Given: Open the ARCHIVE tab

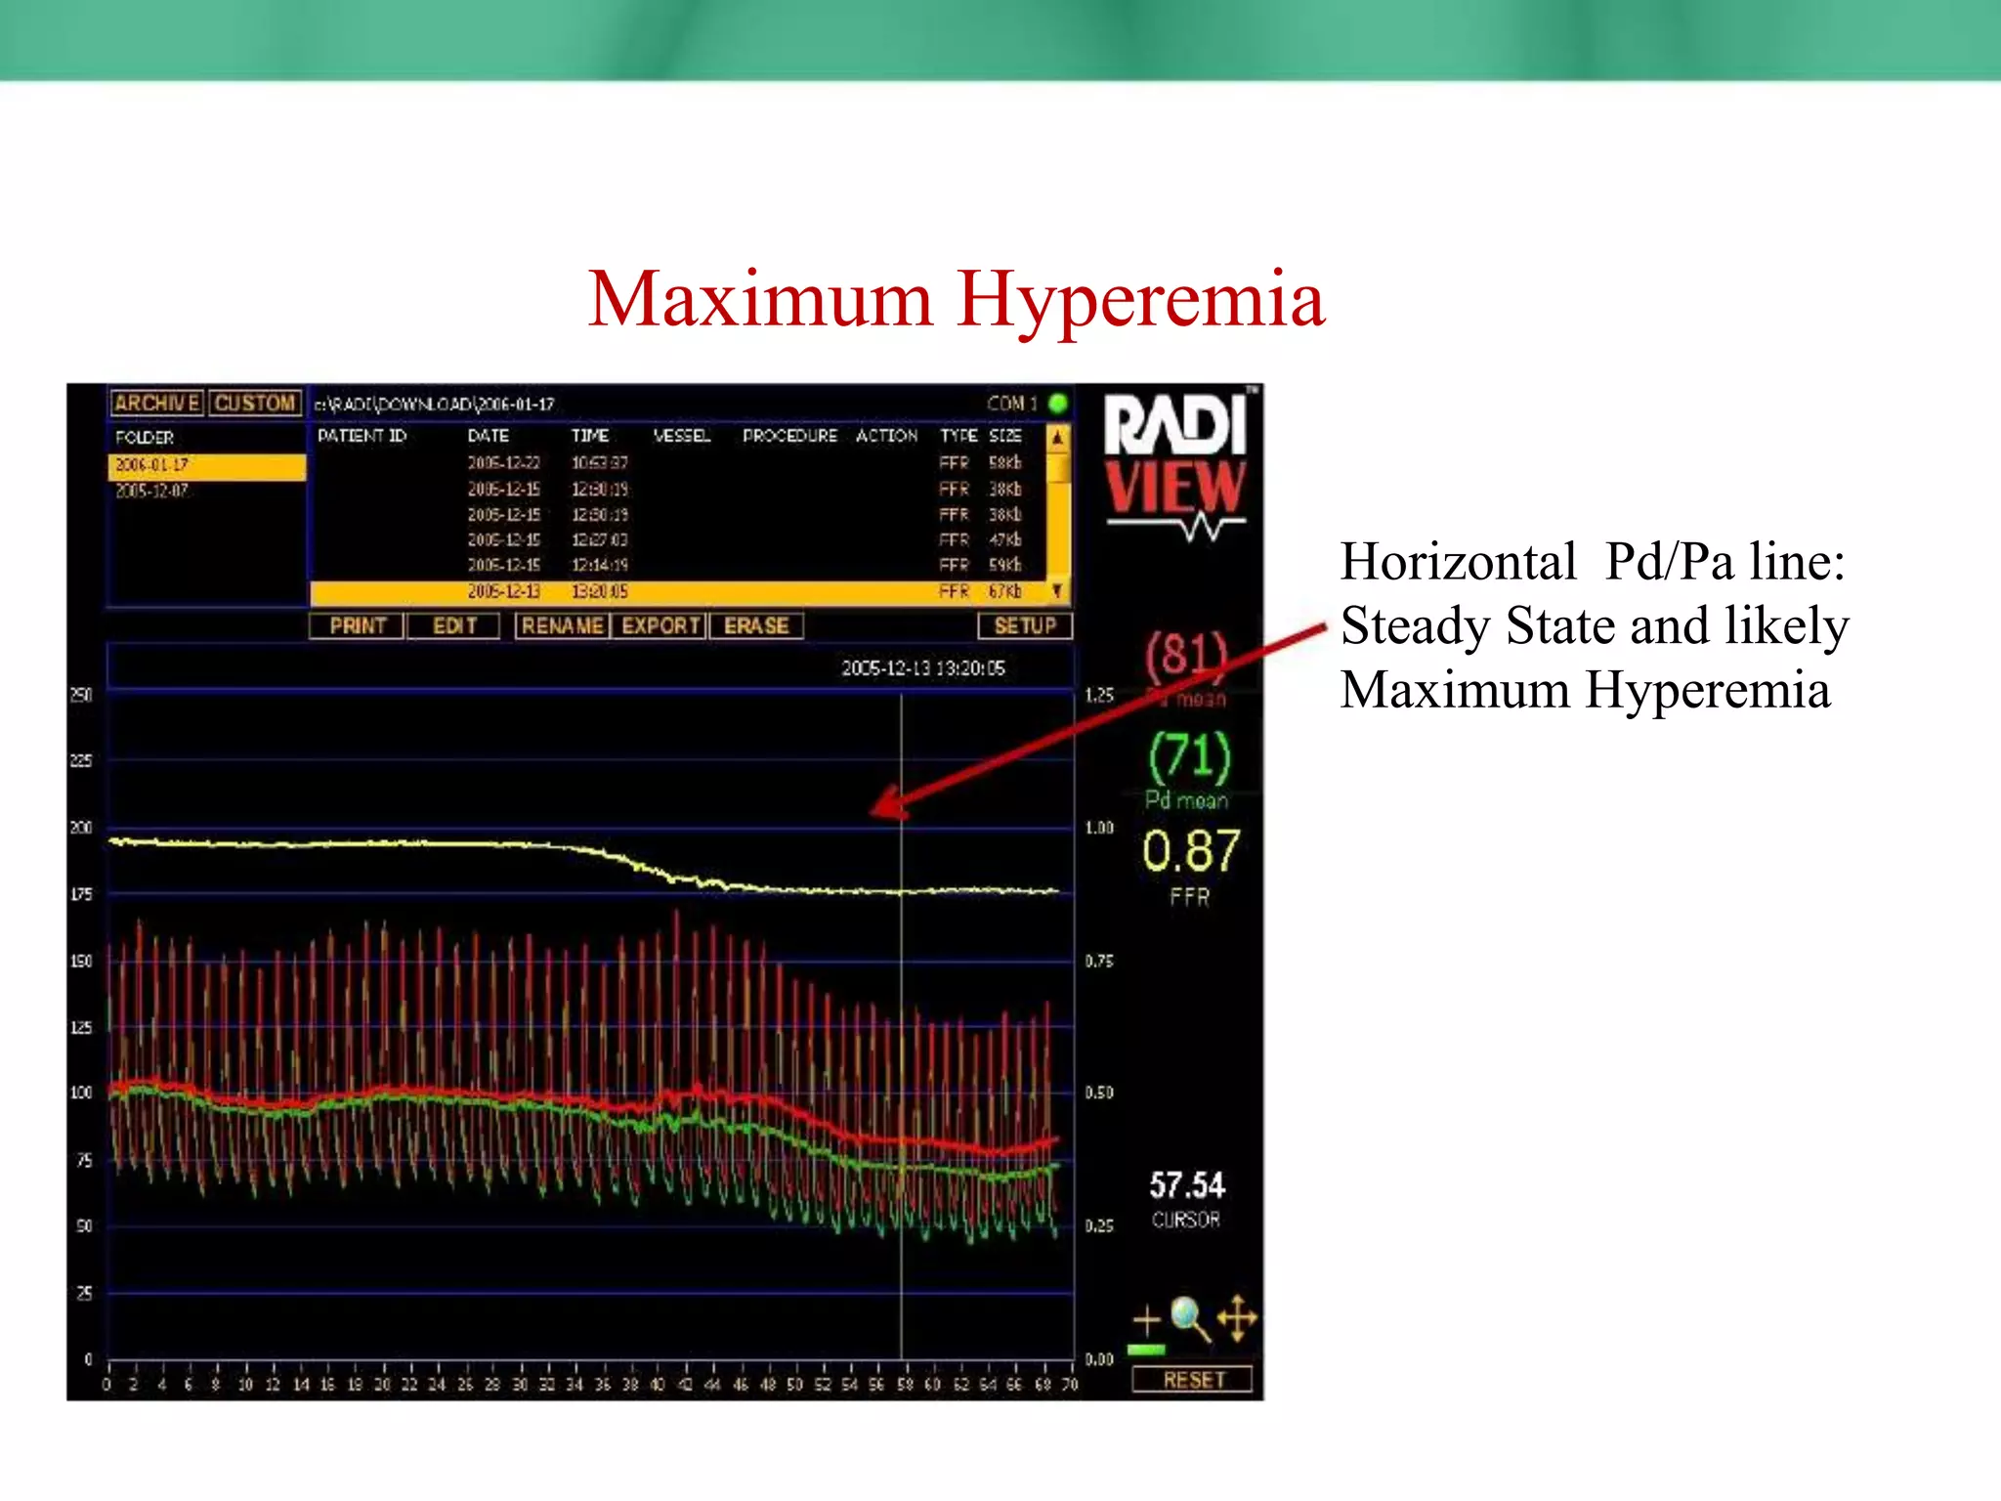Looking at the screenshot, I should point(156,403).
